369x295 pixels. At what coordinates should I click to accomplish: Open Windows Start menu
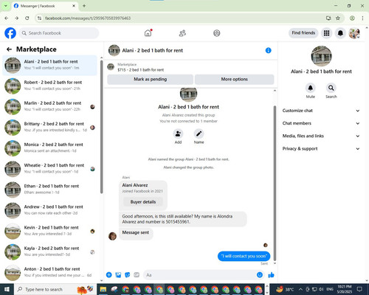7,289
